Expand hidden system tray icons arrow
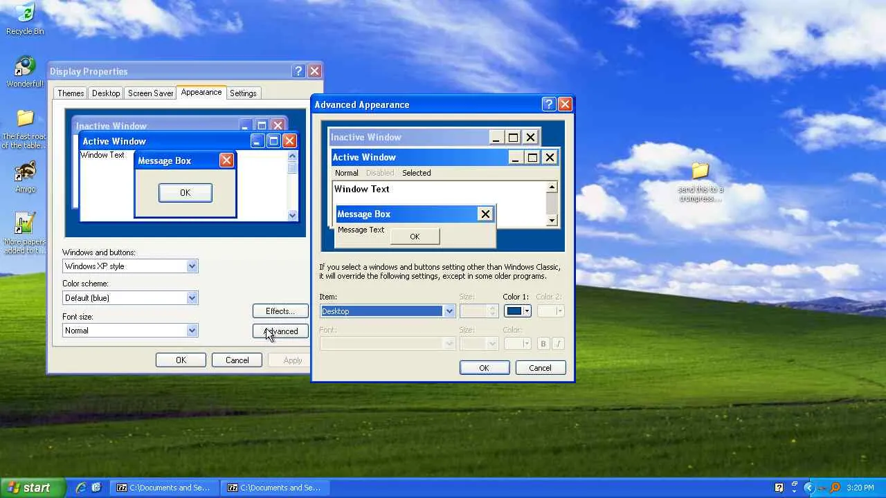 (808, 488)
